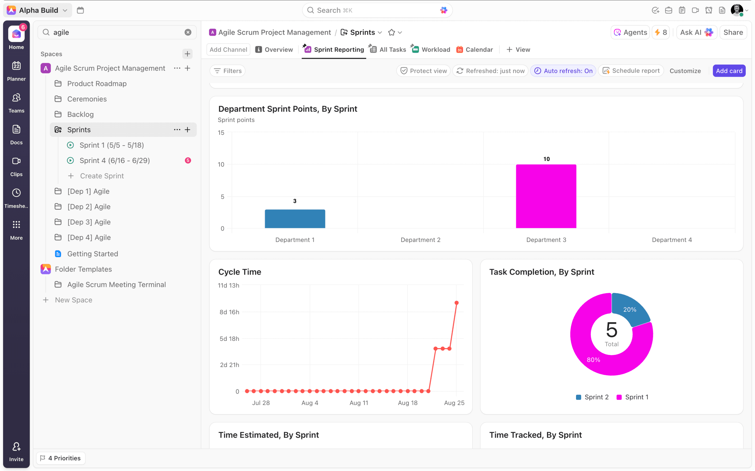Viewport: 755px width, 471px height.
Task: Expand the Alpha Build workspace dropdown
Action: pos(65,10)
